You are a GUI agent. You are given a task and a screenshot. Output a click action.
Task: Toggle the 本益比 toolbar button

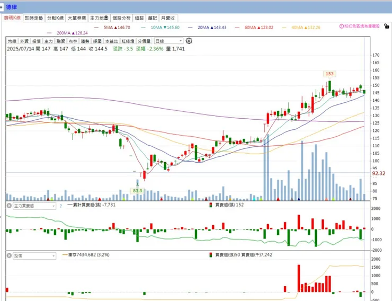coord(111,41)
